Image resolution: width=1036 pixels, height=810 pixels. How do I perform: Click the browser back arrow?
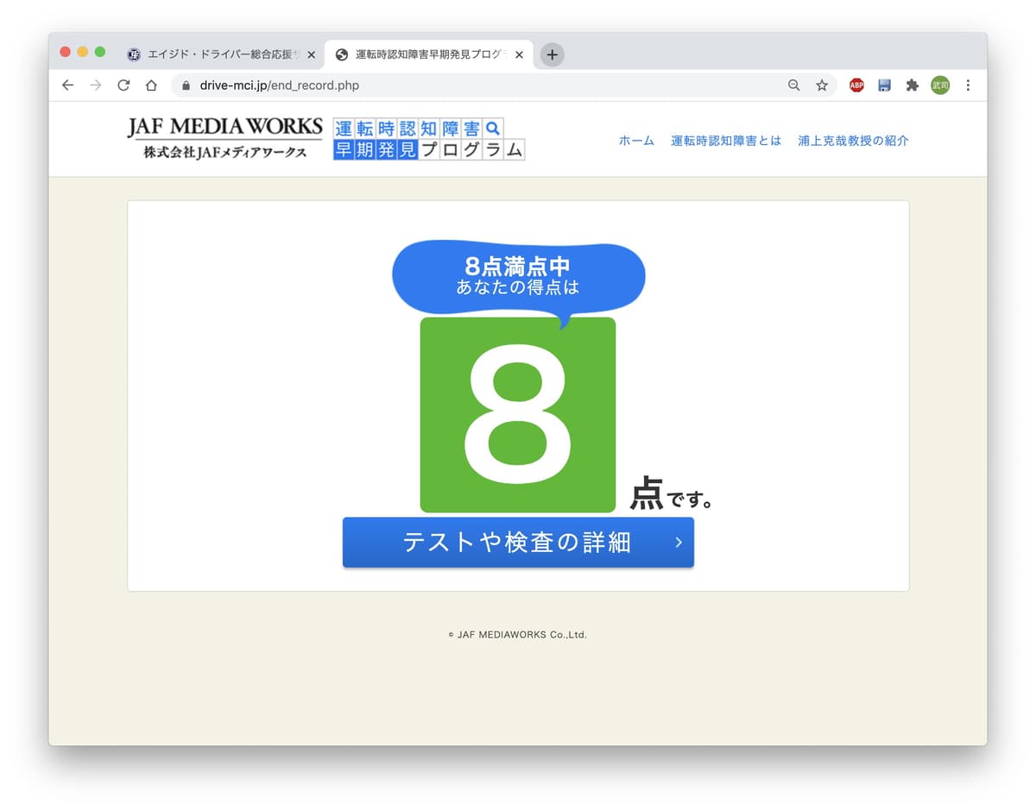(x=68, y=85)
